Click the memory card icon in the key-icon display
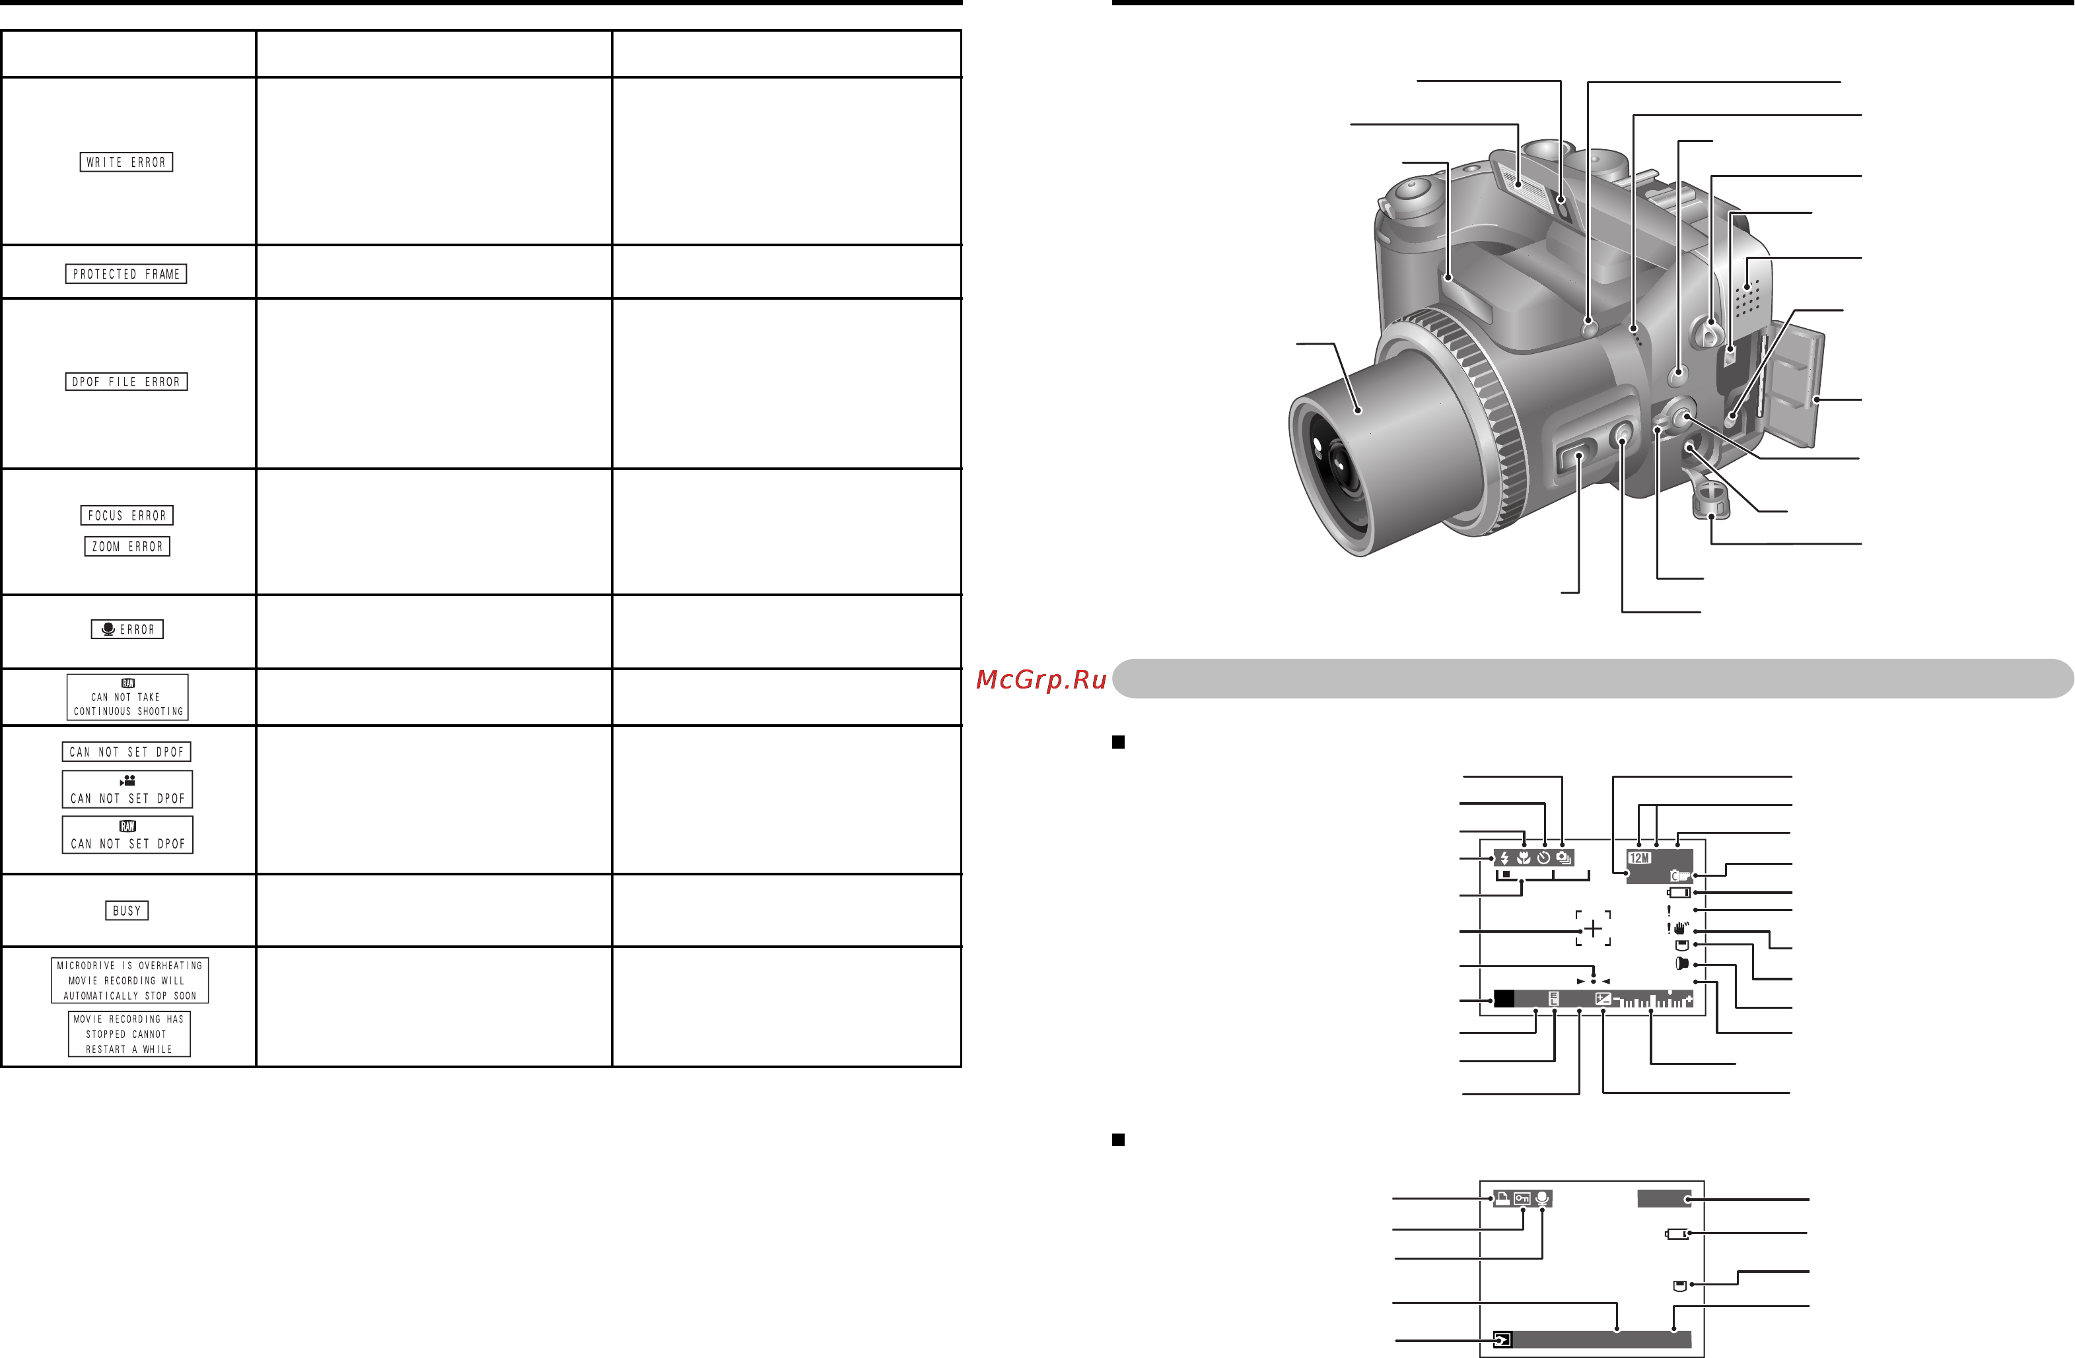The width and height of the screenshot is (2075, 1358). point(1681,1285)
